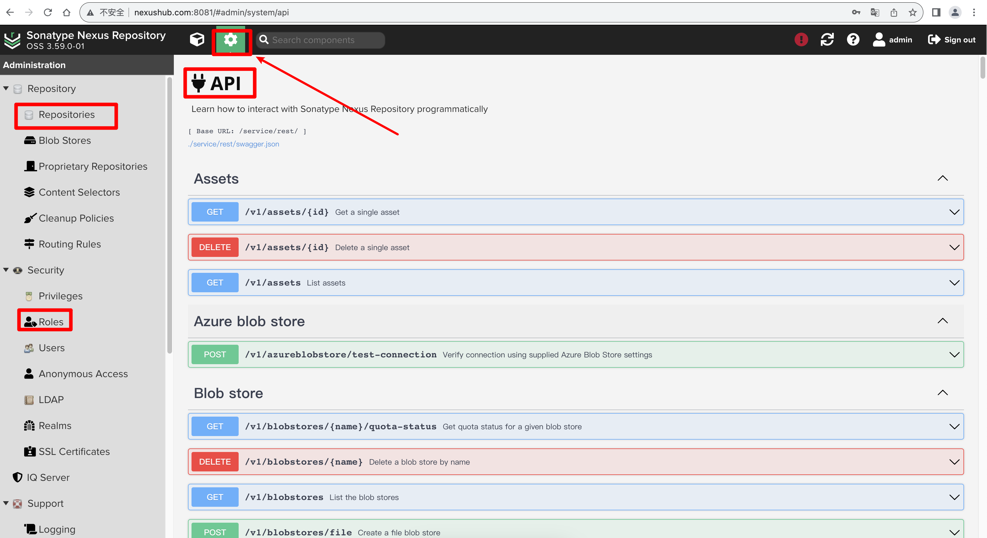Open browser home page
This screenshot has width=987, height=538.
pyautogui.click(x=66, y=12)
